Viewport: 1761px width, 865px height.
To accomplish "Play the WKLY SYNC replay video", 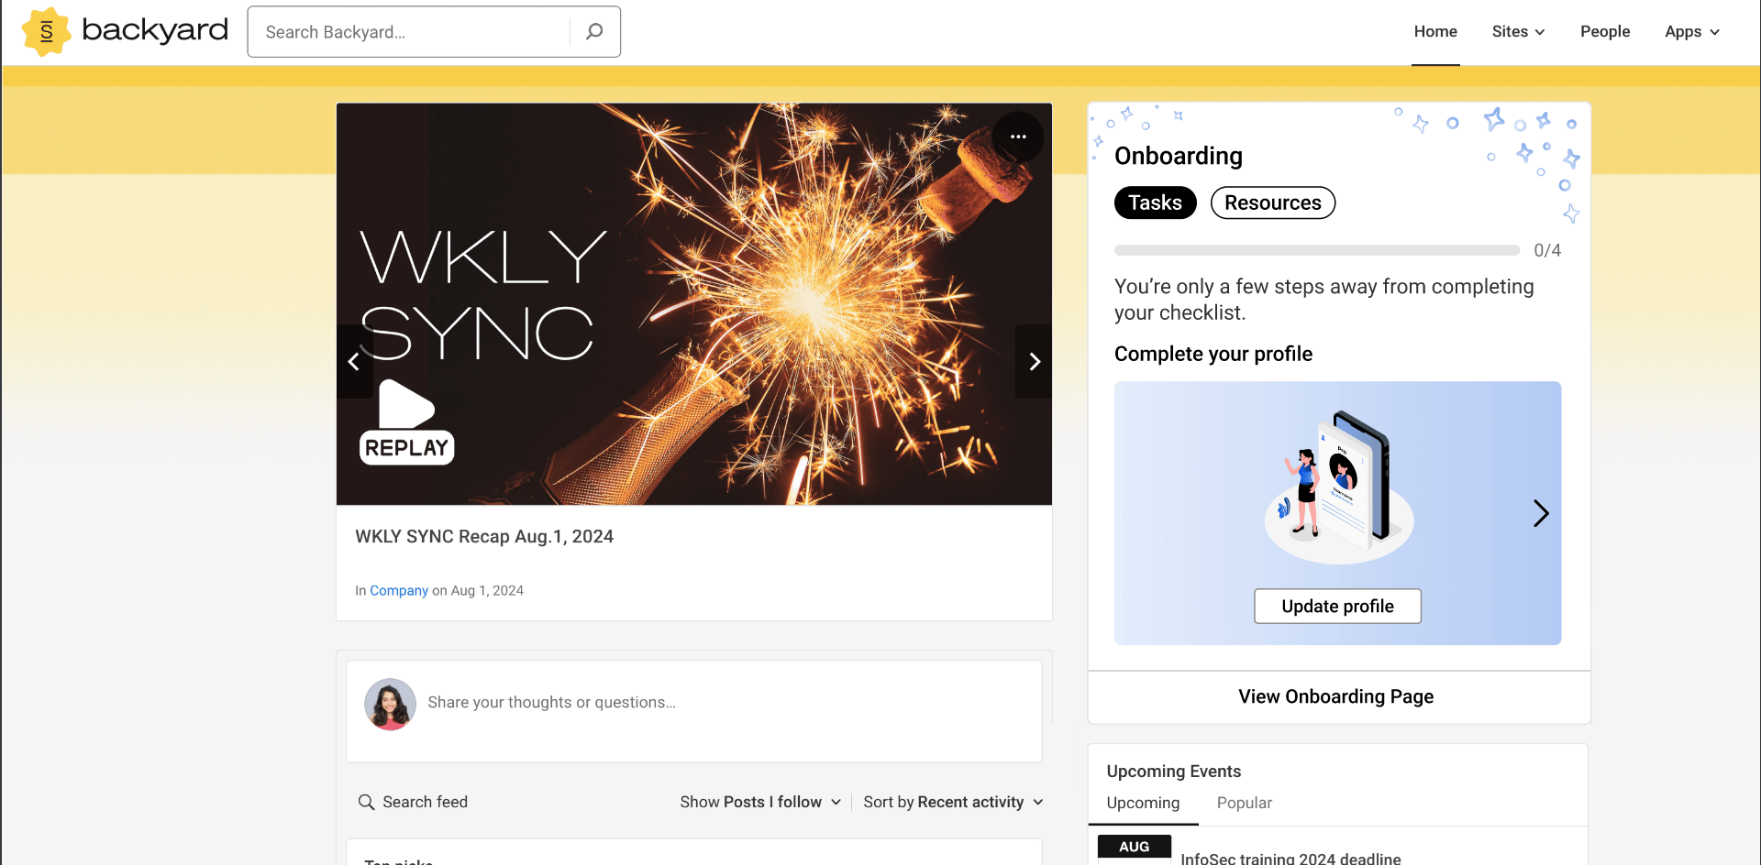I will pos(406,405).
